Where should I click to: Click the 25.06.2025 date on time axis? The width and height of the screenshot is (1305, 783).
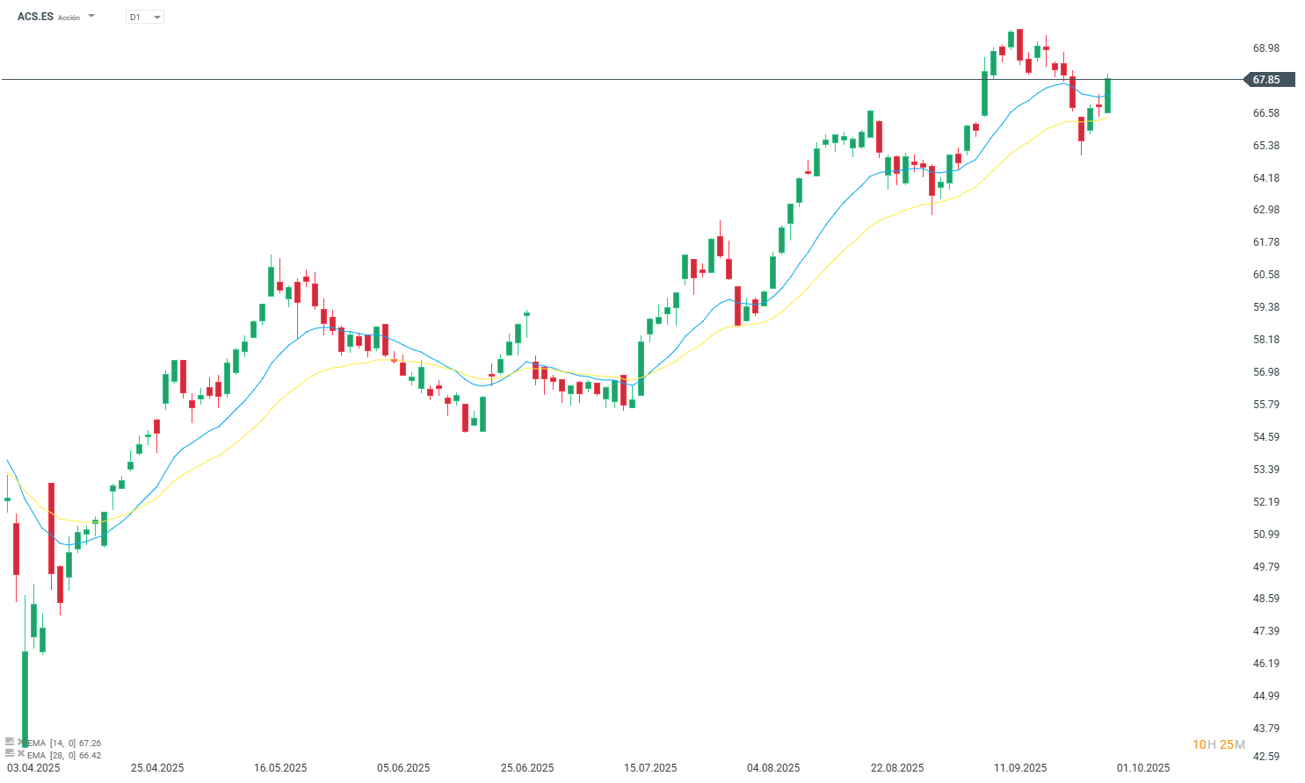pyautogui.click(x=527, y=768)
